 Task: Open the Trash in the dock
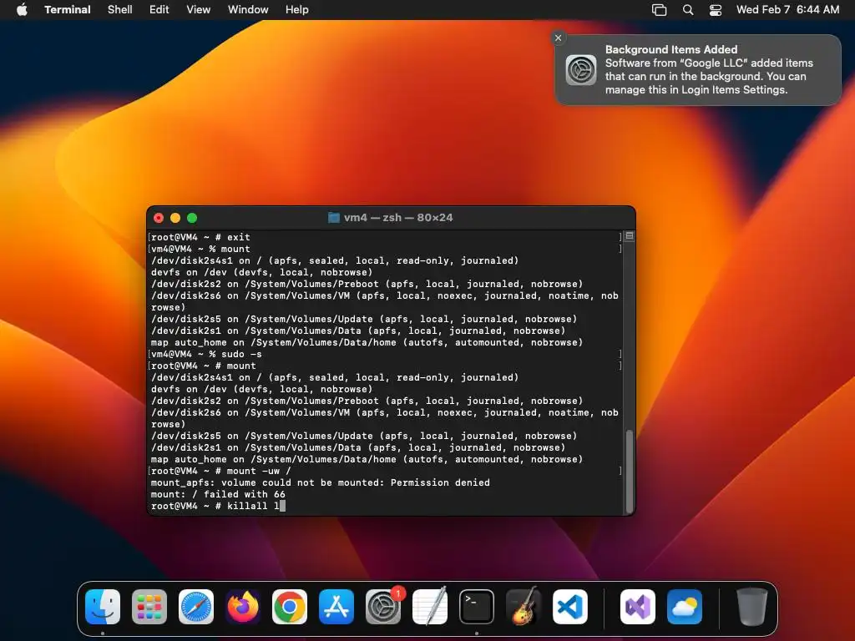[752, 607]
